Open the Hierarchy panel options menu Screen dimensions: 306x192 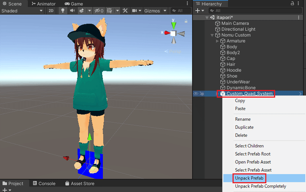[298, 3]
